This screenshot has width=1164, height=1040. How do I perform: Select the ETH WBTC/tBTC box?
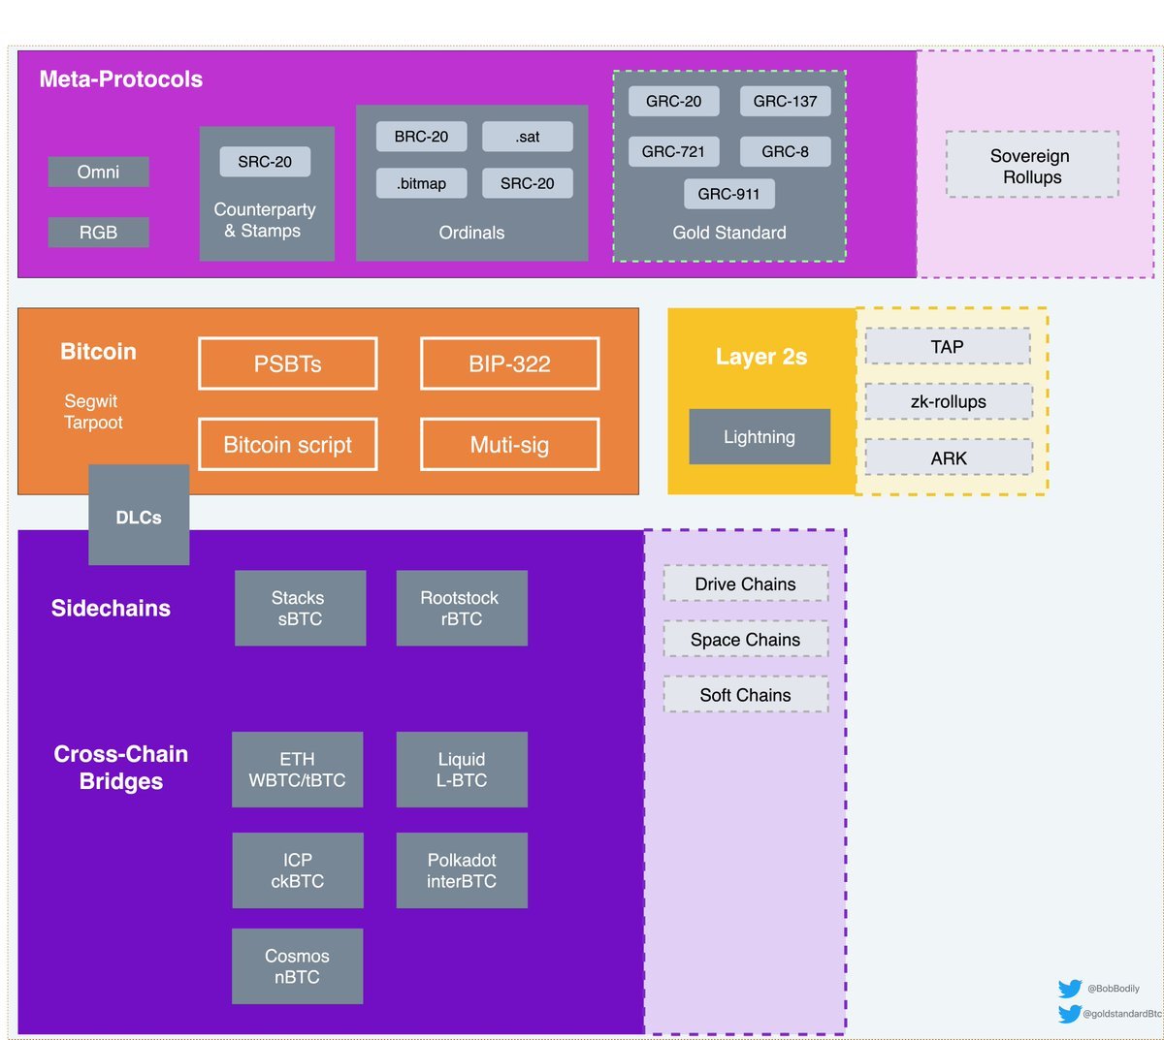pyautogui.click(x=297, y=770)
